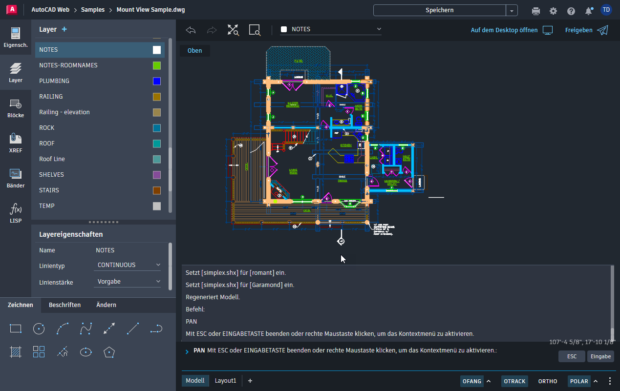Toggle OFANG object snap
620x391 pixels.
click(472, 381)
